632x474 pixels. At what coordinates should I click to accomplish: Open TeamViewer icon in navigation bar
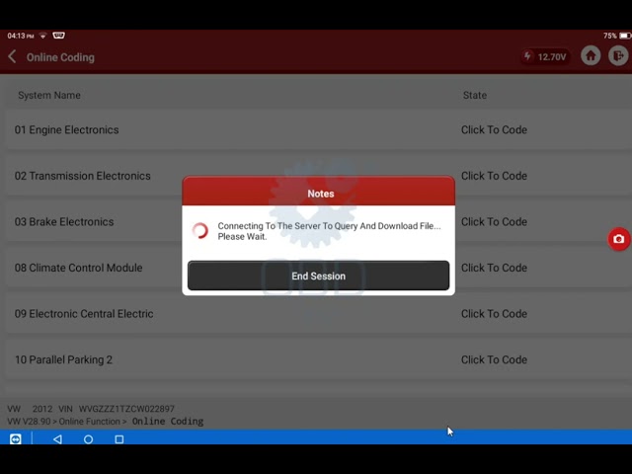[x=16, y=438]
